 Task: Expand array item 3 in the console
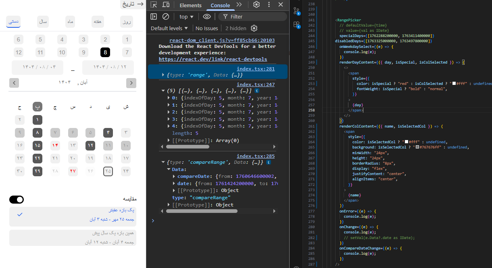tap(169, 119)
